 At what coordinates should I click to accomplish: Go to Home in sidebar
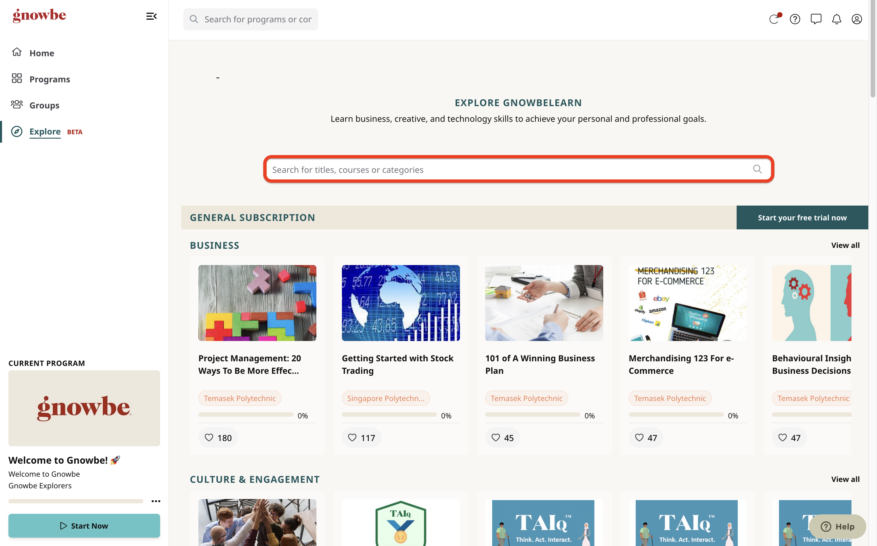(x=41, y=53)
